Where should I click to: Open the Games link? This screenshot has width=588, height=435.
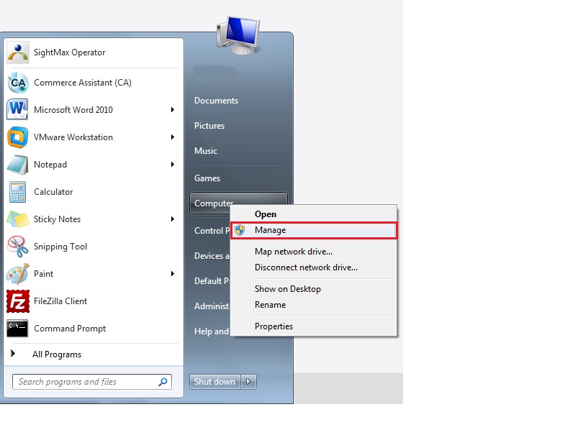(x=207, y=178)
